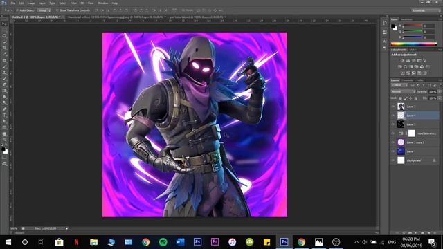Select the Eyedropper tool
The width and height of the screenshot is (443, 249).
click(4, 54)
